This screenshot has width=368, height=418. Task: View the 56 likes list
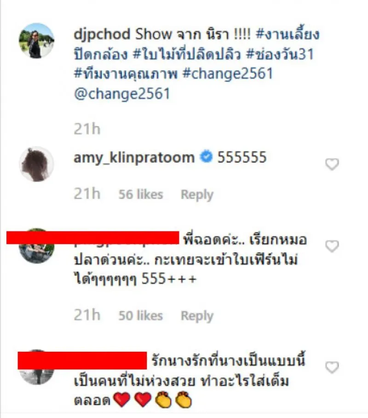tap(141, 194)
